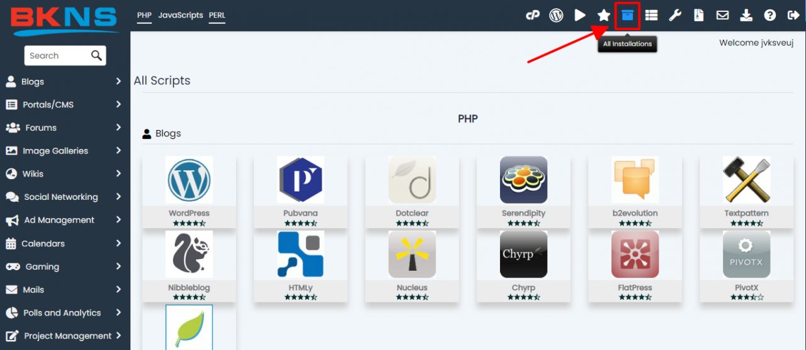
Task: Select the Dotclear script icon
Action: [412, 180]
